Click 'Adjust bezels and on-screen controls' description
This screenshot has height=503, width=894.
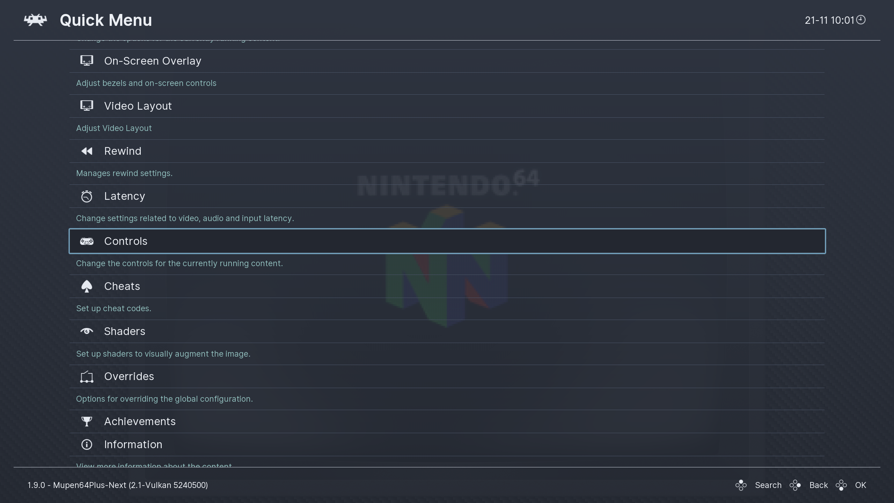146,83
